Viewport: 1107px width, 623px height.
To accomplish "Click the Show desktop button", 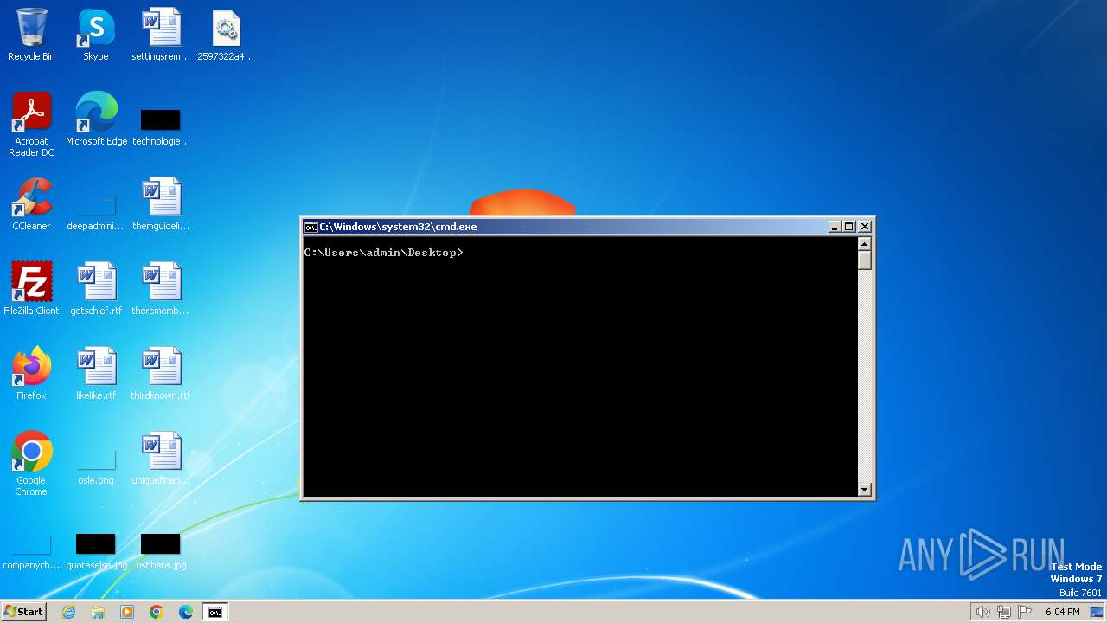I will pos(1097,612).
